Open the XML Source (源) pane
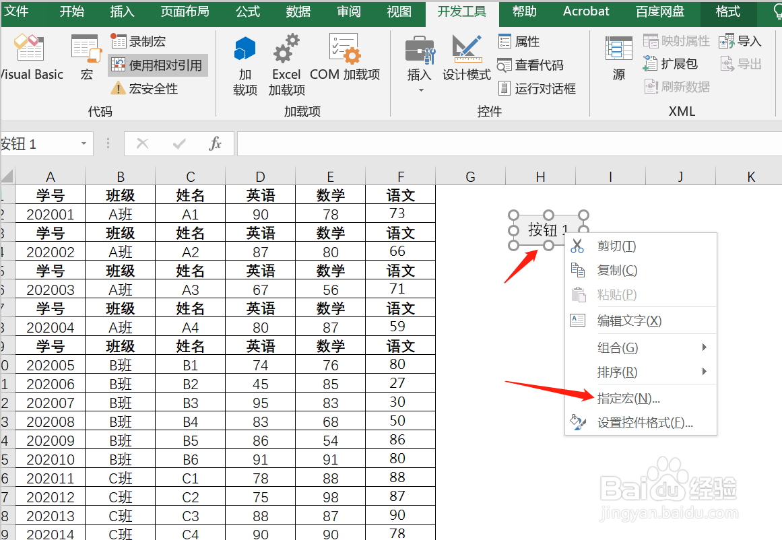The width and height of the screenshot is (782, 540). coord(618,57)
